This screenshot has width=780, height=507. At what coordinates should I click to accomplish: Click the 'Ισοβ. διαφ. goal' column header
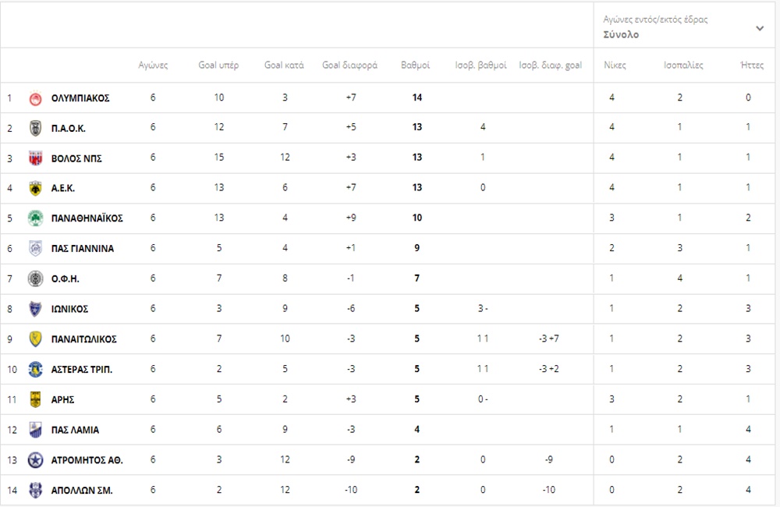pyautogui.click(x=550, y=66)
